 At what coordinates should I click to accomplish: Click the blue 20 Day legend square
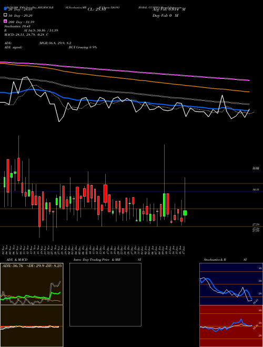click(5, 9)
